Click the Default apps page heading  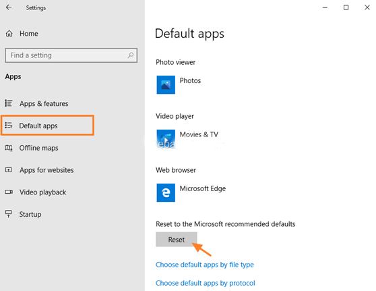coord(189,33)
